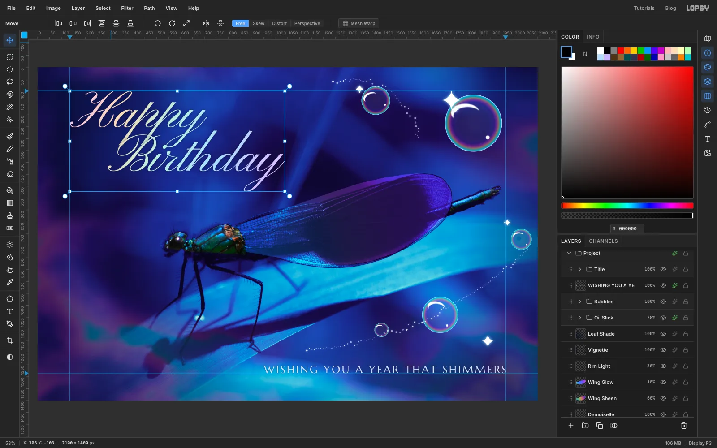Select the gradient tool
The height and width of the screenshot is (448, 717).
coord(10,203)
